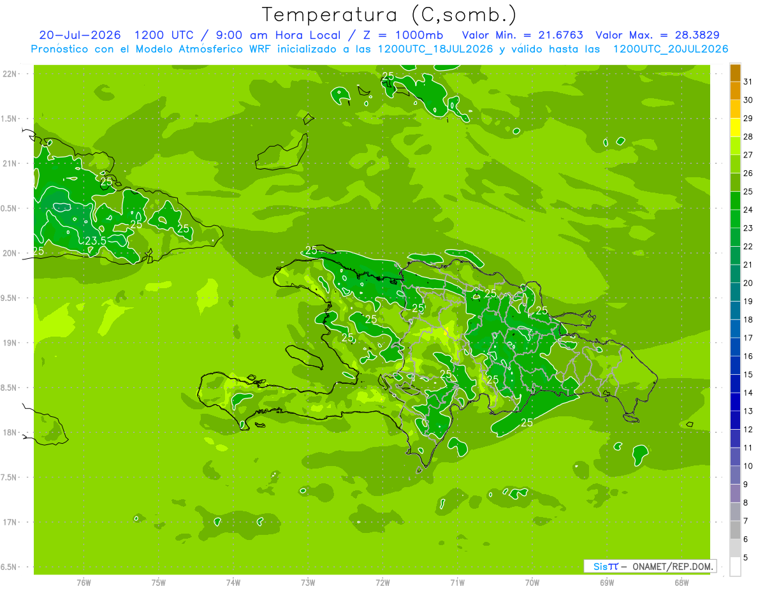Click the '1200UTC_18JUL2026' initialization time
This screenshot has width=765, height=591.
tap(435, 48)
